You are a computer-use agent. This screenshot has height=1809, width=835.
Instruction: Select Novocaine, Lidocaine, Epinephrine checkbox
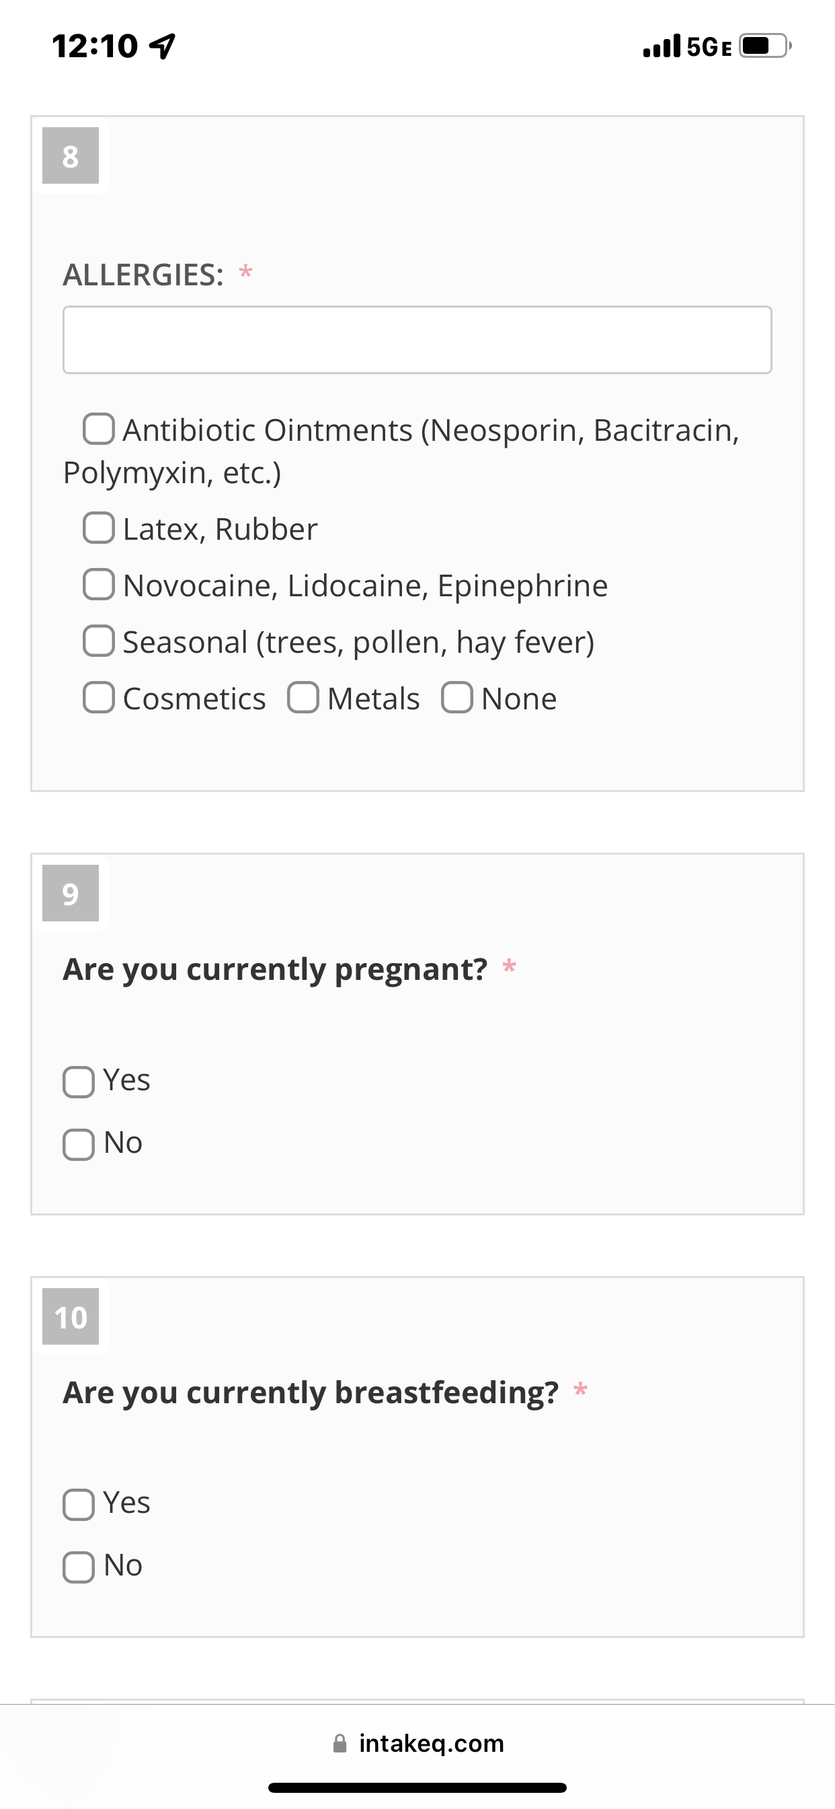point(99,584)
